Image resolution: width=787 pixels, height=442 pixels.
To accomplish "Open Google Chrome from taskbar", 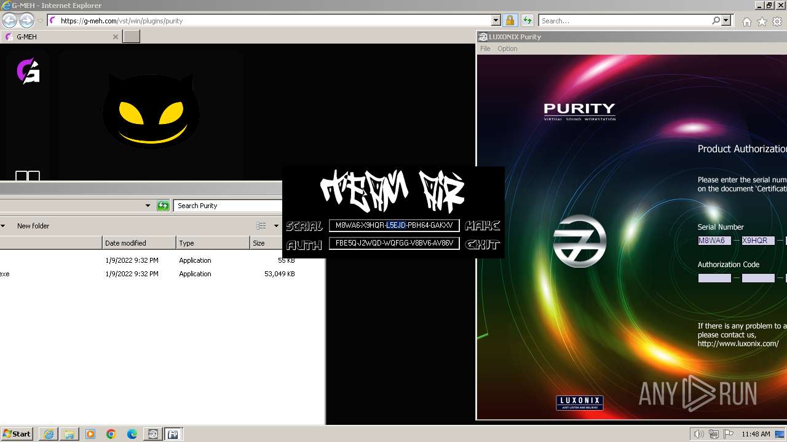I will click(x=111, y=434).
